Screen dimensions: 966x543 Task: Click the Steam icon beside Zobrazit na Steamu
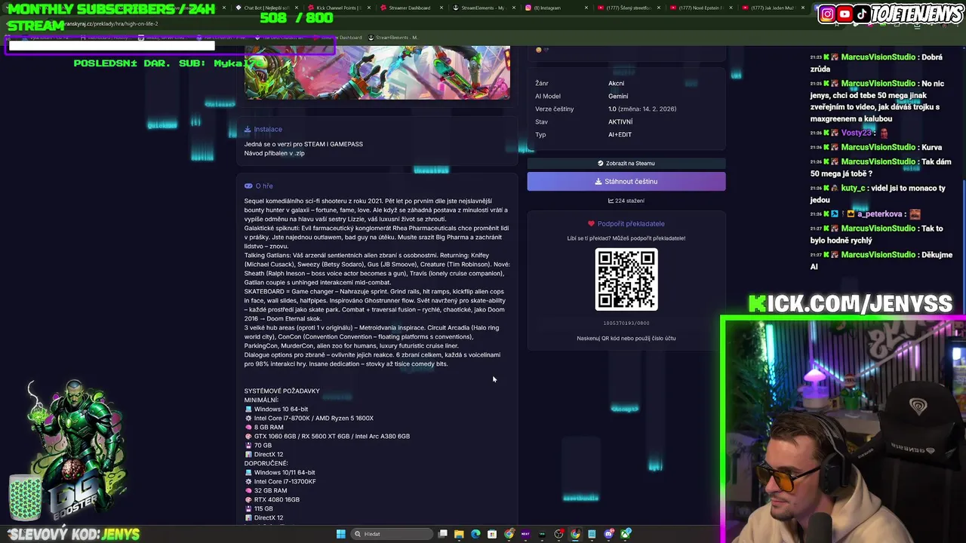point(601,163)
